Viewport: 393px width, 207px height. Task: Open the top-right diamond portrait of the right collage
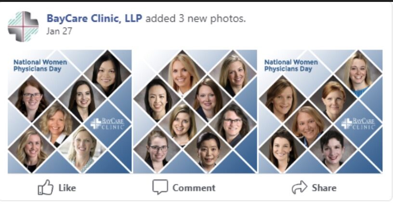pos(358,73)
